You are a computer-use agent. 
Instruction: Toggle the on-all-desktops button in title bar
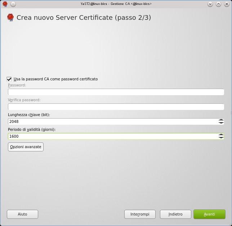pyautogui.click(x=13, y=4)
